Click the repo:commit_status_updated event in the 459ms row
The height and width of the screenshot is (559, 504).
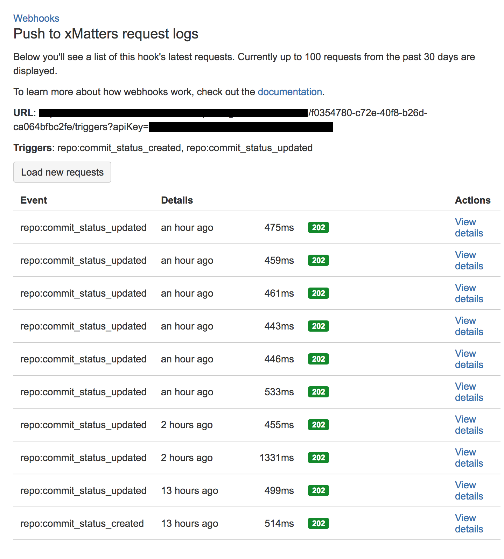pos(83,260)
